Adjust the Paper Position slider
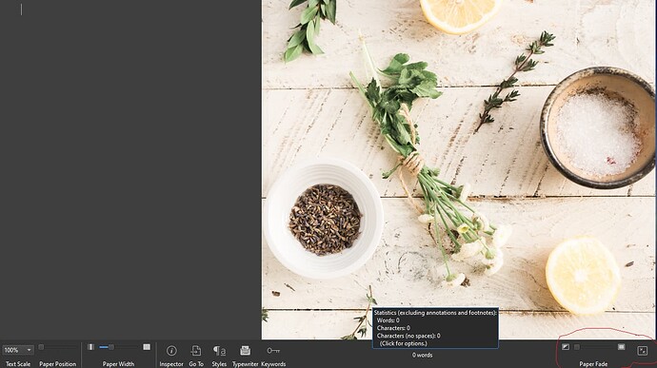The image size is (657, 368). click(x=58, y=347)
